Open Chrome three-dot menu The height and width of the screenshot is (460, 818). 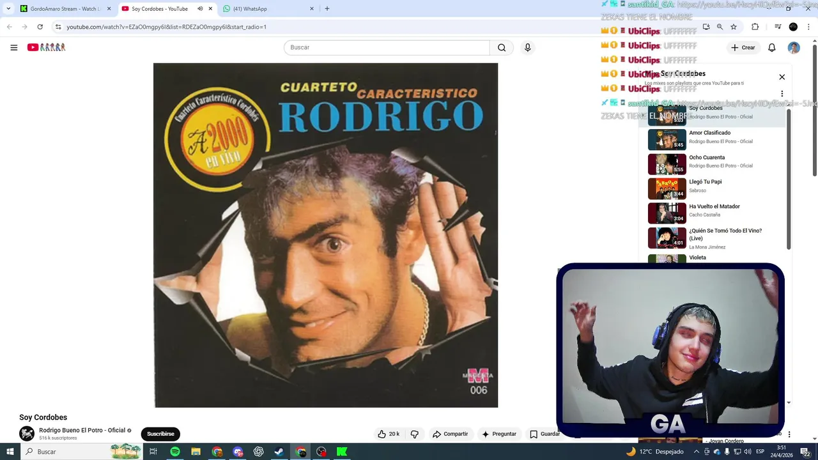[x=808, y=27]
